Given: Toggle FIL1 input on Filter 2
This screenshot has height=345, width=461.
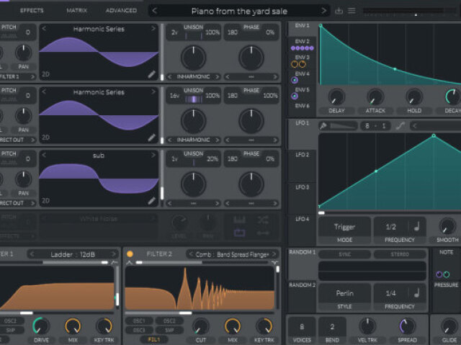Looking at the screenshot, I should pyautogui.click(x=154, y=339).
